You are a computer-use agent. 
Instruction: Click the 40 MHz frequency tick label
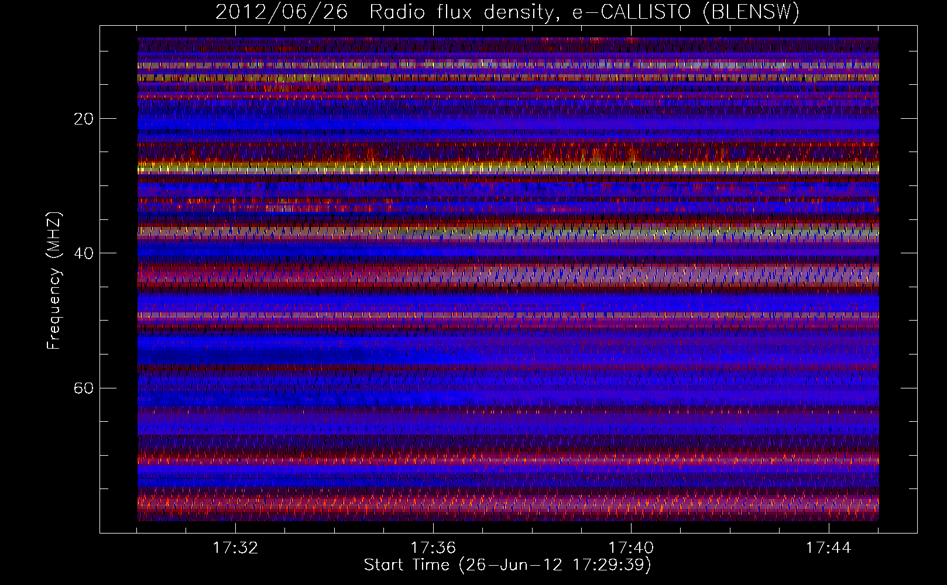pyautogui.click(x=84, y=253)
